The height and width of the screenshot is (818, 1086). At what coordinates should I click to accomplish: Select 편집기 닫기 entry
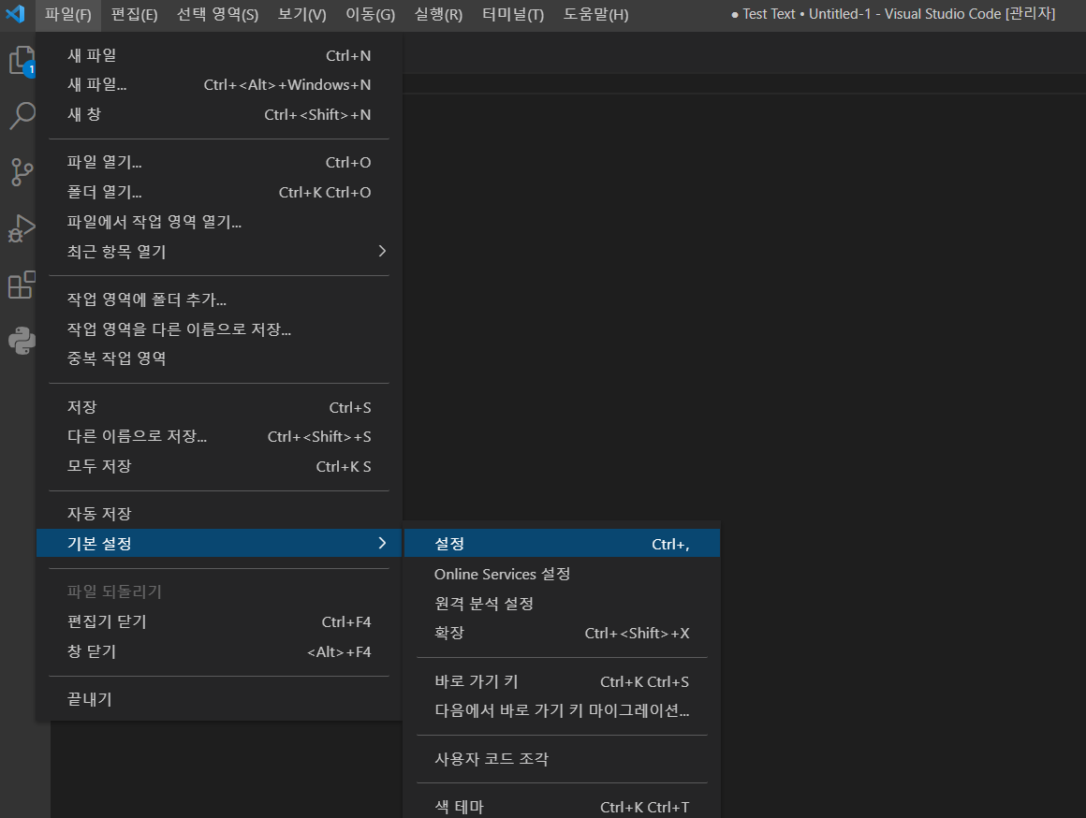[219, 622]
